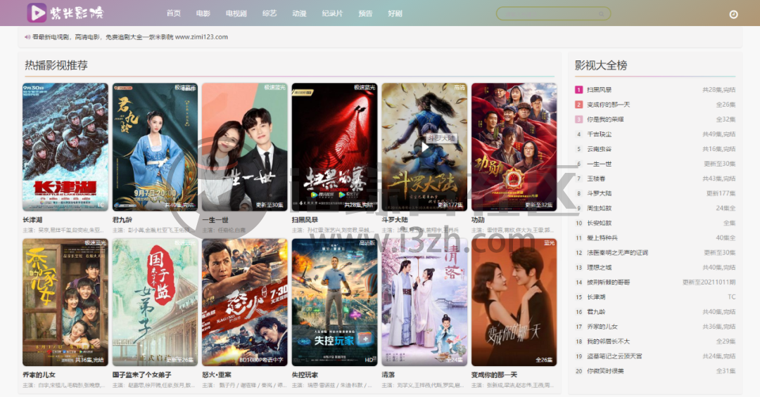The height and width of the screenshot is (397, 760).
Task: Click the 失控玩家 title link
Action: pos(305,375)
